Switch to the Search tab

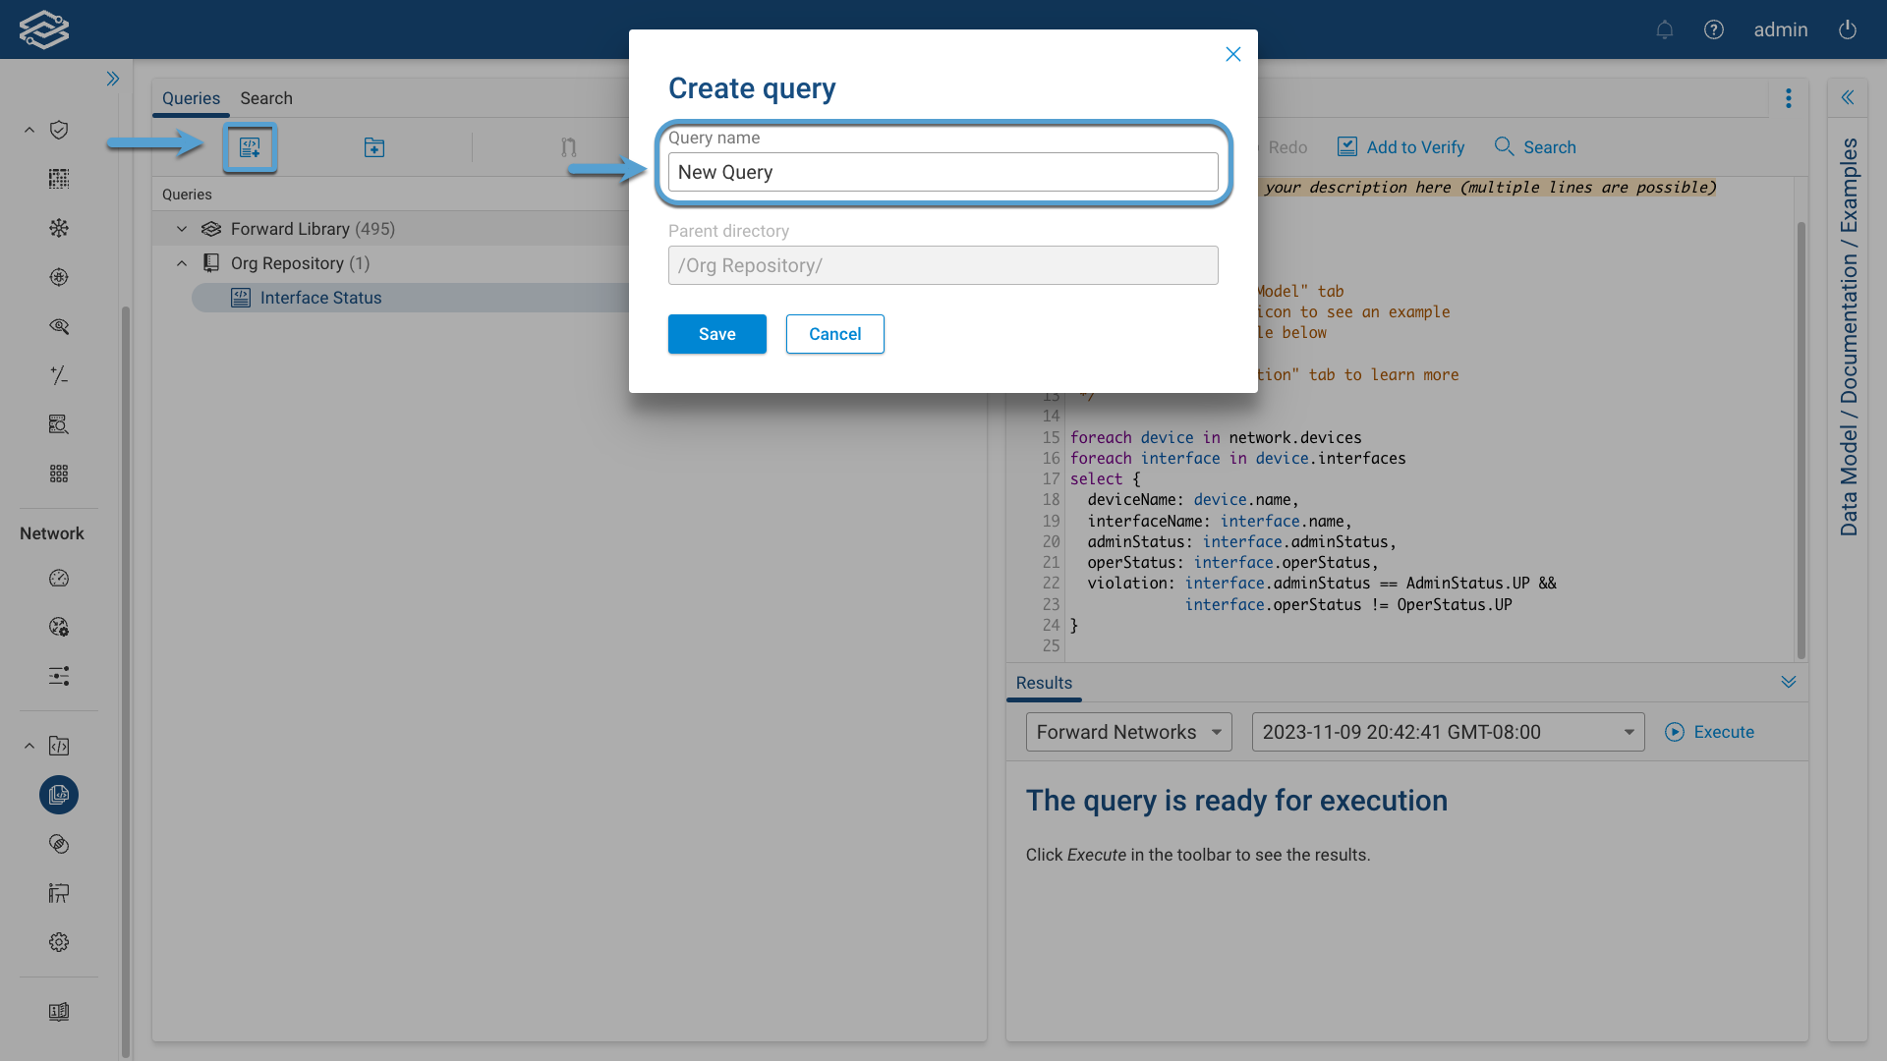265,98
